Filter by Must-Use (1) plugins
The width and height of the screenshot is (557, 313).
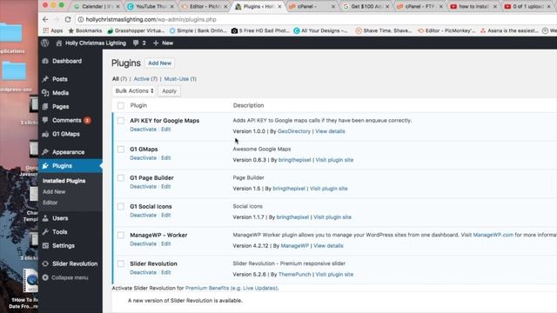tap(180, 79)
